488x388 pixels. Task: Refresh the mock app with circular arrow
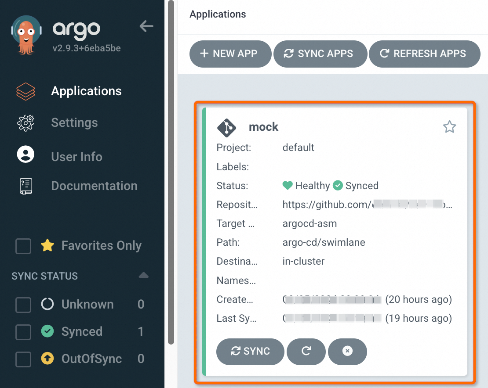306,351
